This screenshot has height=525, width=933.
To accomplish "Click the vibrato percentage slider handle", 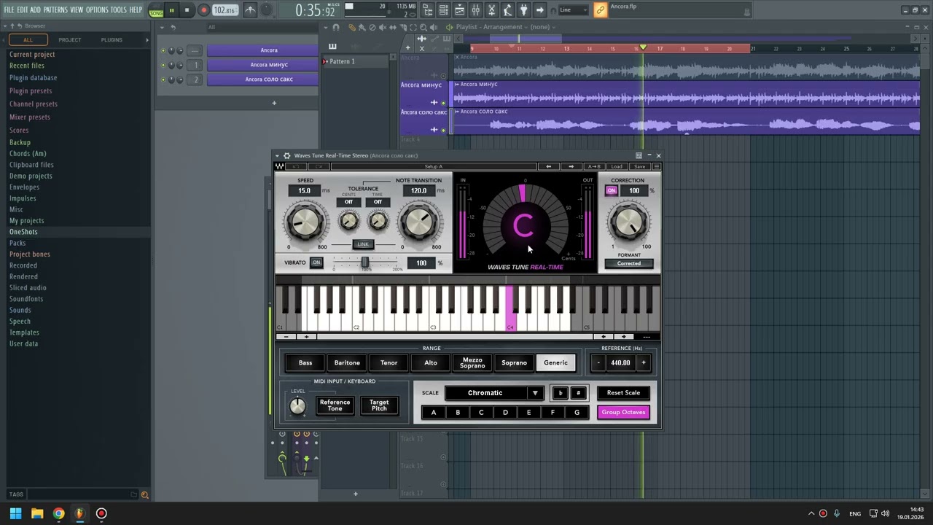I will point(365,262).
